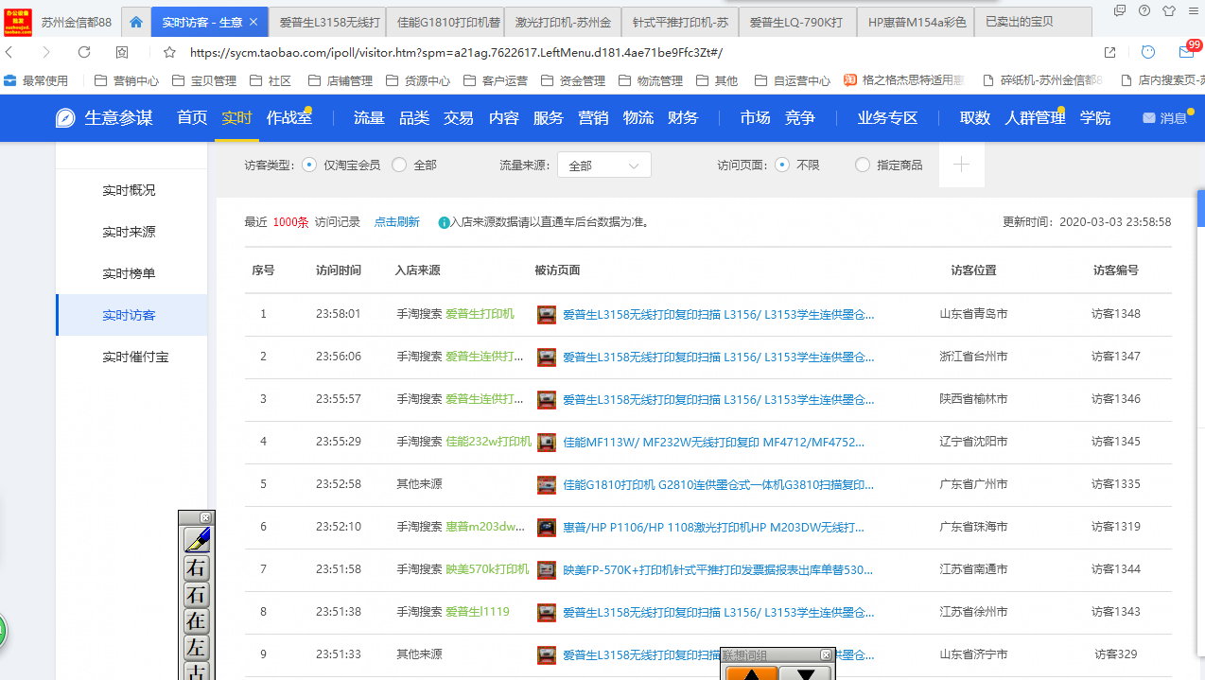Open the mail icon with 99 badge
This screenshot has height=680, width=1205.
coord(1187,51)
